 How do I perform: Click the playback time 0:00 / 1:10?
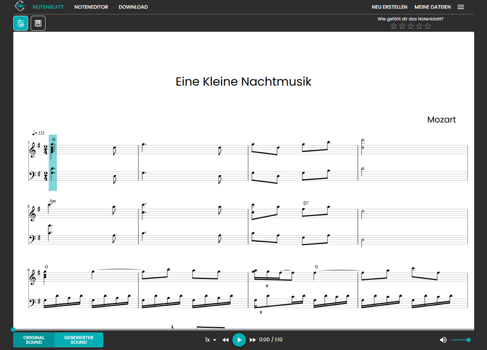pos(271,340)
